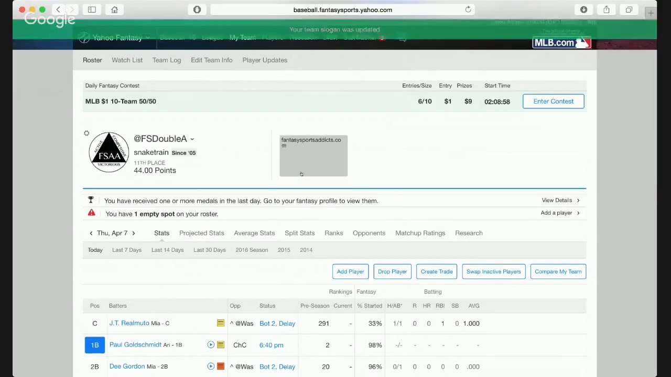Open Dee Gordon player link

pos(127,366)
